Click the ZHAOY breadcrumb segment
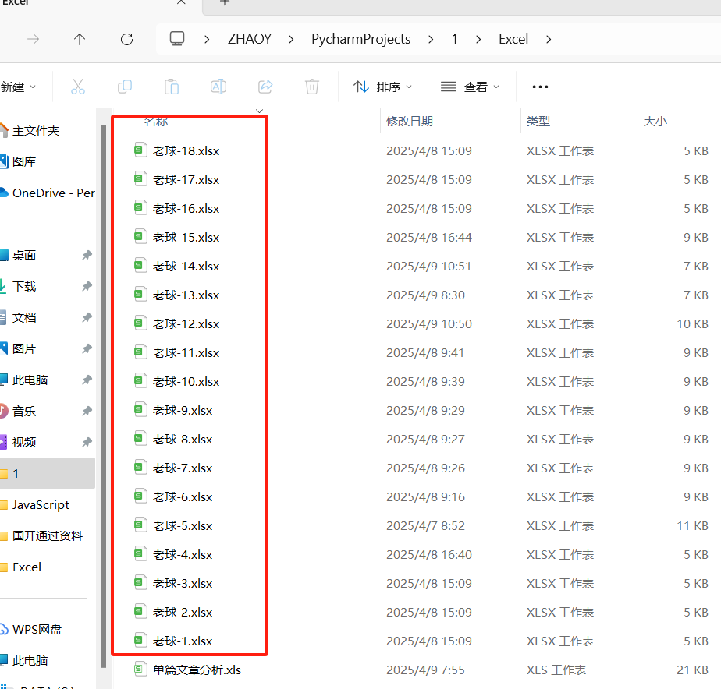 [x=250, y=39]
